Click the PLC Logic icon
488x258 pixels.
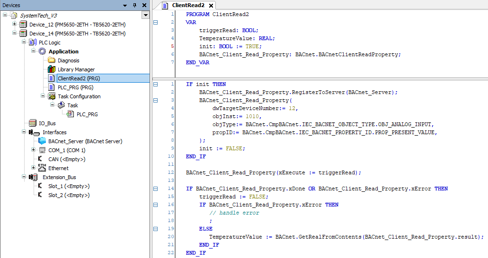click(33, 42)
